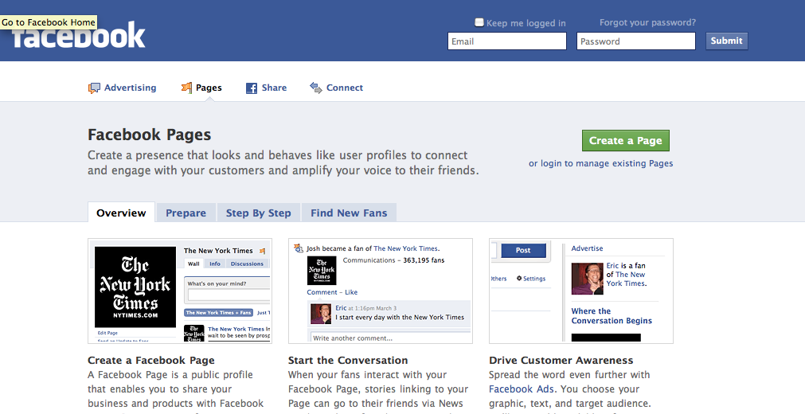Focus the Email input field
Image resolution: width=805 pixels, height=414 pixels.
point(506,41)
